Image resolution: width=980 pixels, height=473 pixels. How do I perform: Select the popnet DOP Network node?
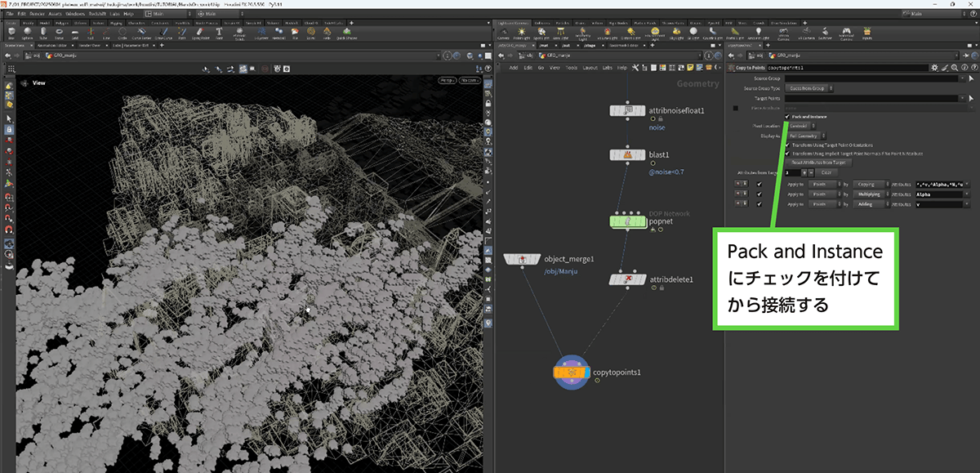629,221
